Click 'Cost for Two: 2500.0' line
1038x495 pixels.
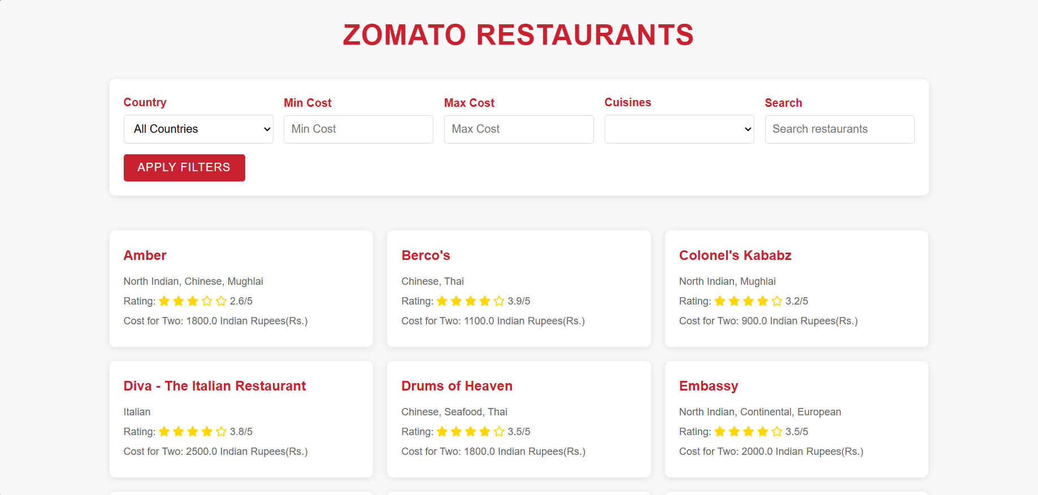(x=216, y=451)
